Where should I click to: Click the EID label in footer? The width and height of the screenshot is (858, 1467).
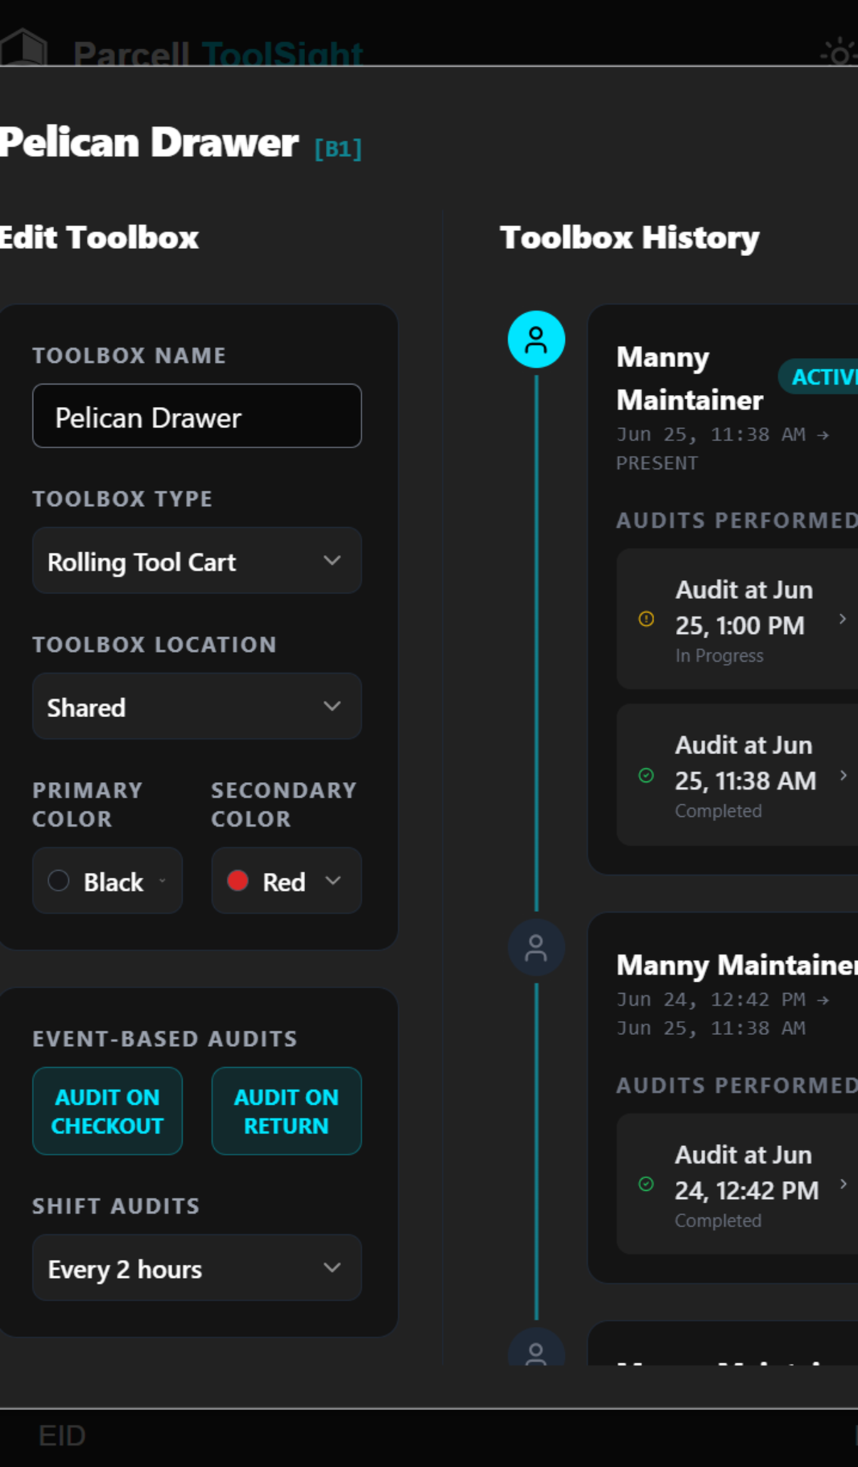[62, 1436]
